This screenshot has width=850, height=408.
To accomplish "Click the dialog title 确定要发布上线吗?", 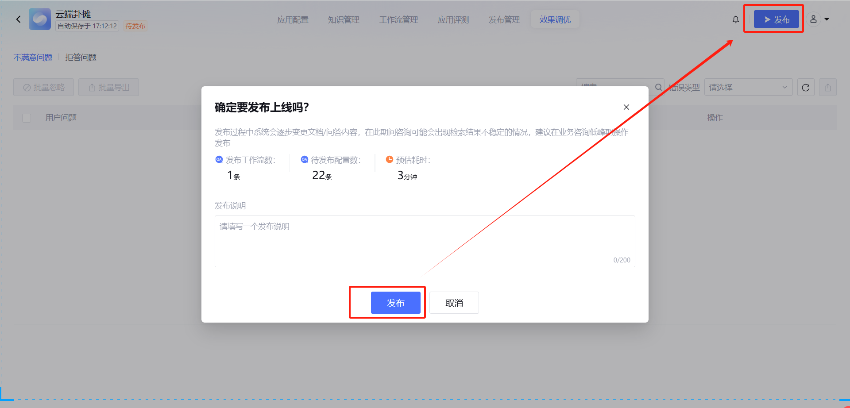I will [262, 108].
